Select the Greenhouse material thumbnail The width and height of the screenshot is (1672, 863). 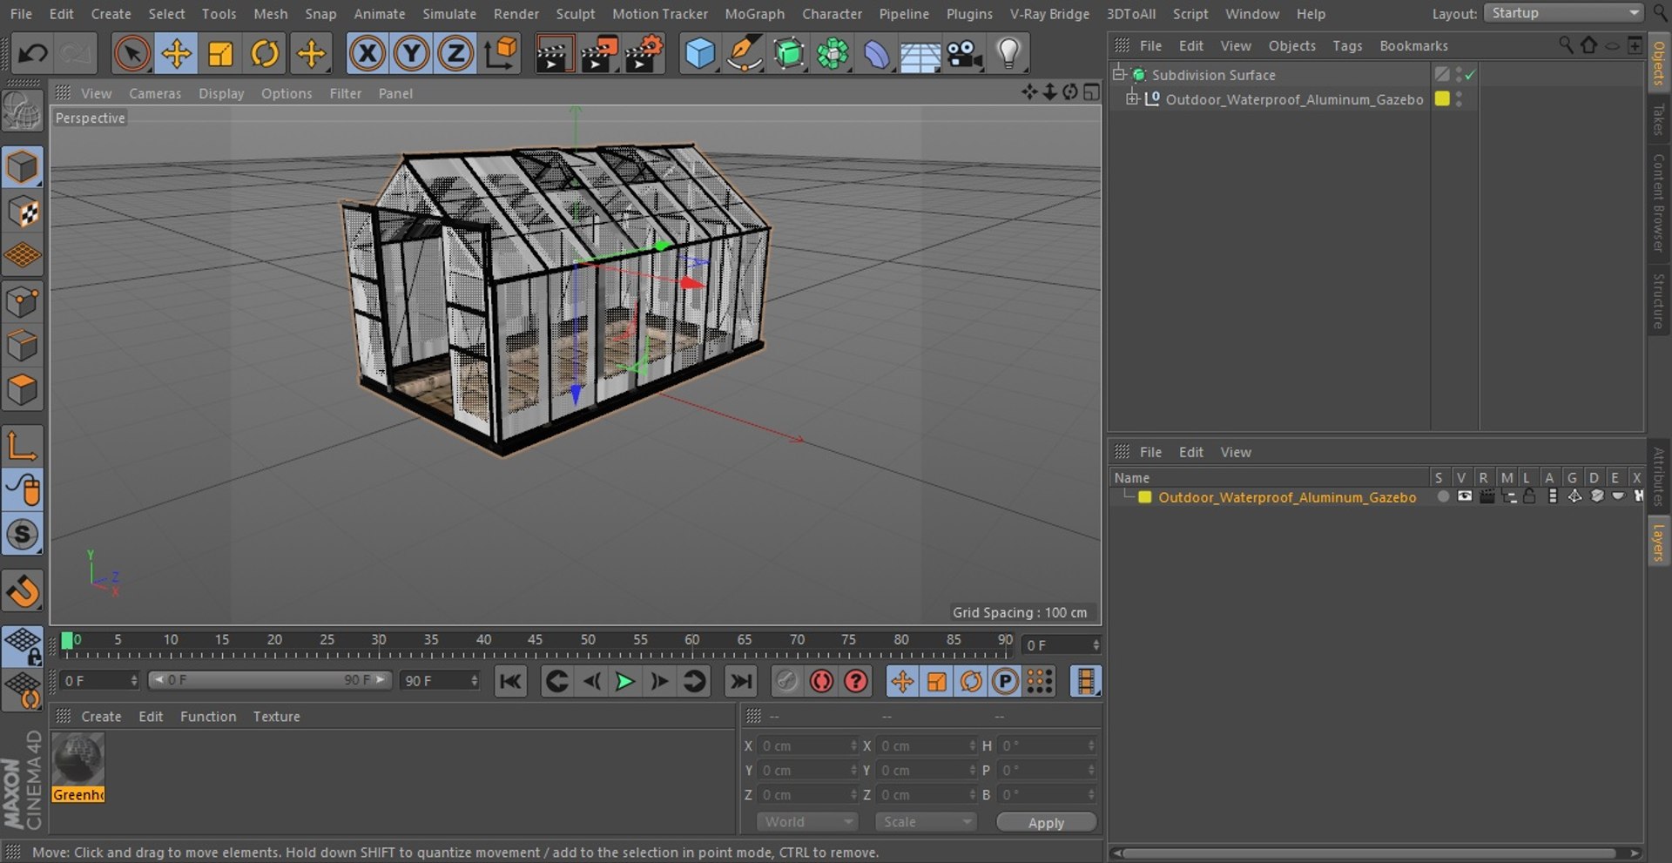click(x=78, y=767)
